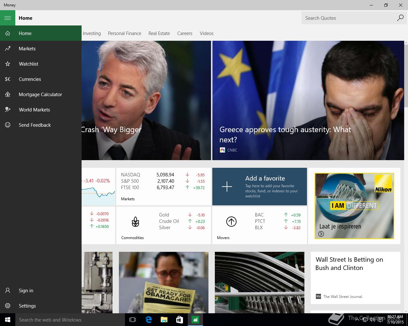Image resolution: width=408 pixels, height=326 pixels.
Task: Open File Explorer from taskbar
Action: (164, 320)
